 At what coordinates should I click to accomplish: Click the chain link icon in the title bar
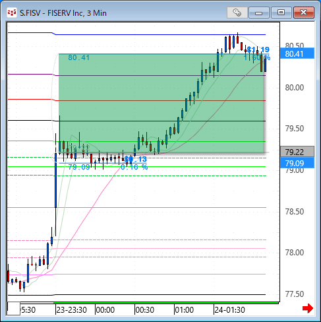[x=237, y=13]
